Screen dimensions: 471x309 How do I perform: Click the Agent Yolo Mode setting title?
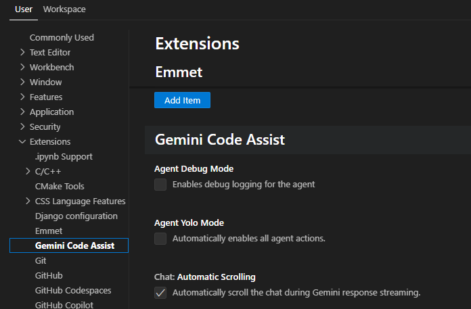click(189, 222)
